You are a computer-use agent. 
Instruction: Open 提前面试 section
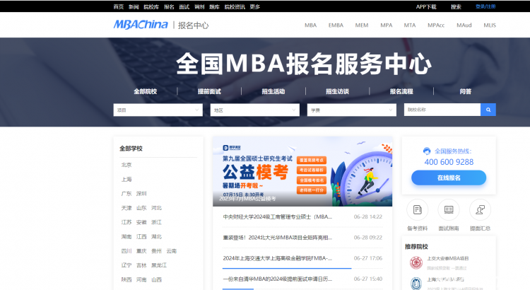pos(209,91)
